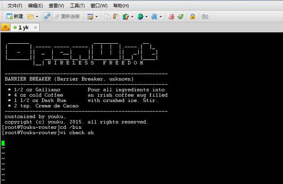Expand the open folder dropdown arrow
This screenshot has height=184, width=283.
pos(37,17)
